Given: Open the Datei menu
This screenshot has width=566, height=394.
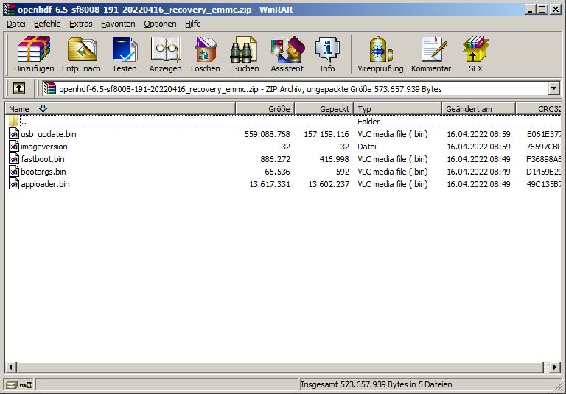Looking at the screenshot, I should (x=16, y=24).
